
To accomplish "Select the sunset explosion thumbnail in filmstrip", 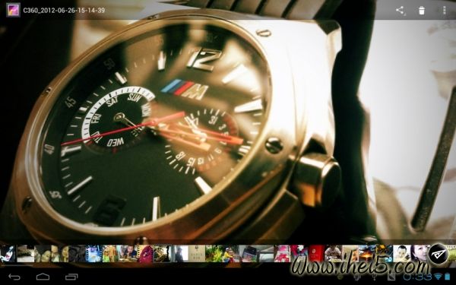I will [367, 254].
